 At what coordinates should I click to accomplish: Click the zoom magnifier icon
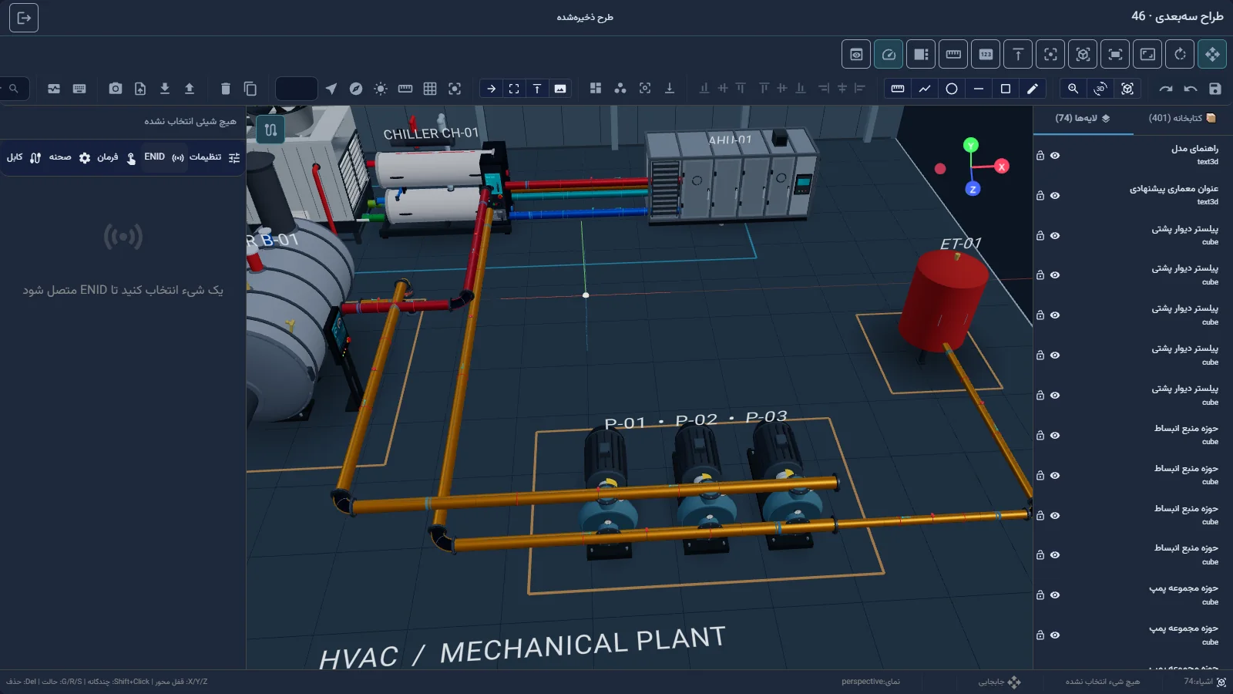point(1073,89)
